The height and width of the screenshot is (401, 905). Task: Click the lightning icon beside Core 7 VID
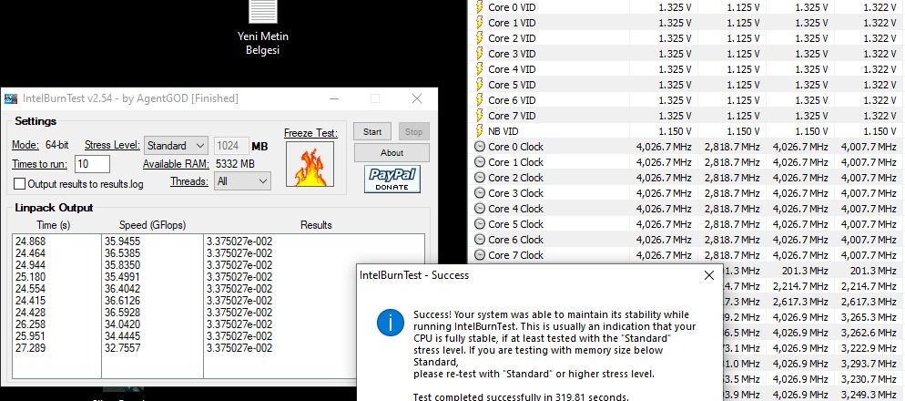point(479,116)
